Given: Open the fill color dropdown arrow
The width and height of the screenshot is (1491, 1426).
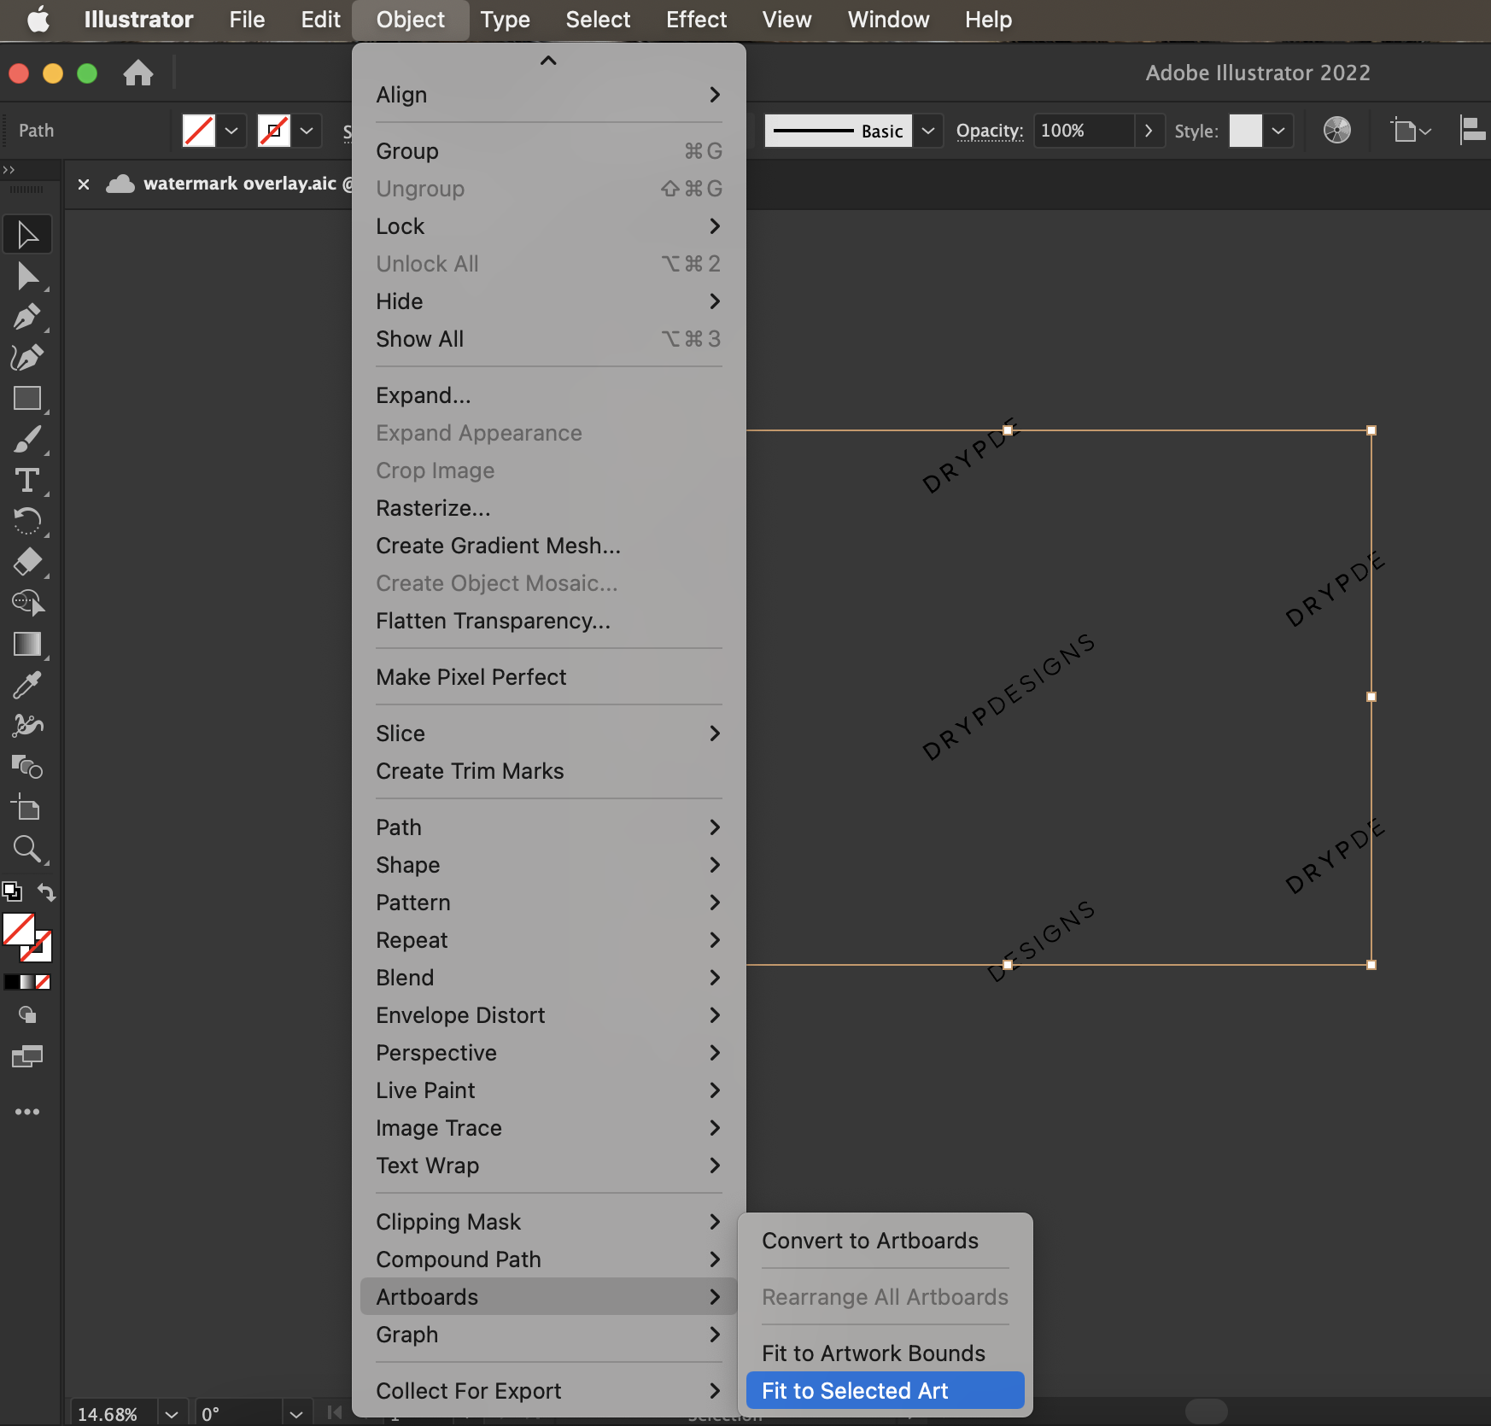Looking at the screenshot, I should tap(231, 131).
